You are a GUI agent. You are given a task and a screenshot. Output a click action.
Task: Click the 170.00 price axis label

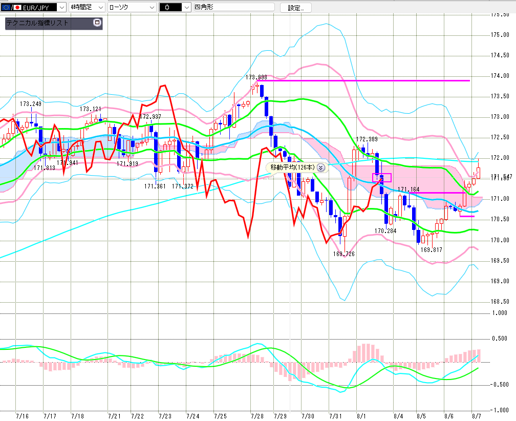pos(500,240)
